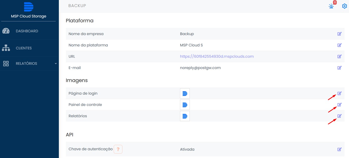This screenshot has width=349, height=158.
Task: Click the 'E-mail' row label
Action: pyautogui.click(x=74, y=68)
